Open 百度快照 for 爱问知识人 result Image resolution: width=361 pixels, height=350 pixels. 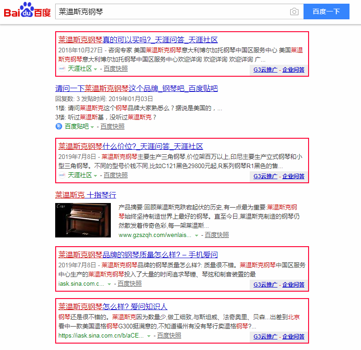point(169,335)
